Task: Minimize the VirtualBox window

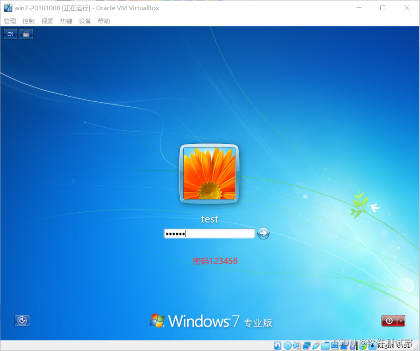Action: point(359,8)
